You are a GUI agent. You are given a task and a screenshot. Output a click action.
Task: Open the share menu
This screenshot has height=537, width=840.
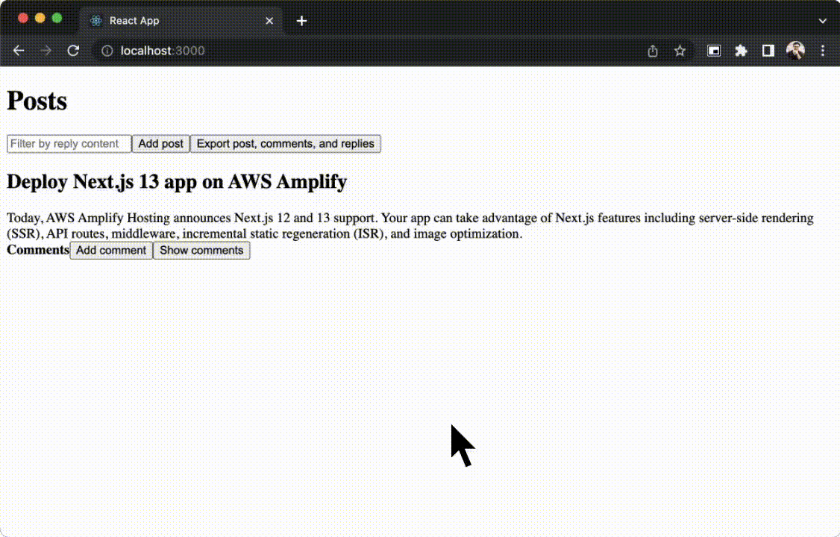[x=652, y=51]
